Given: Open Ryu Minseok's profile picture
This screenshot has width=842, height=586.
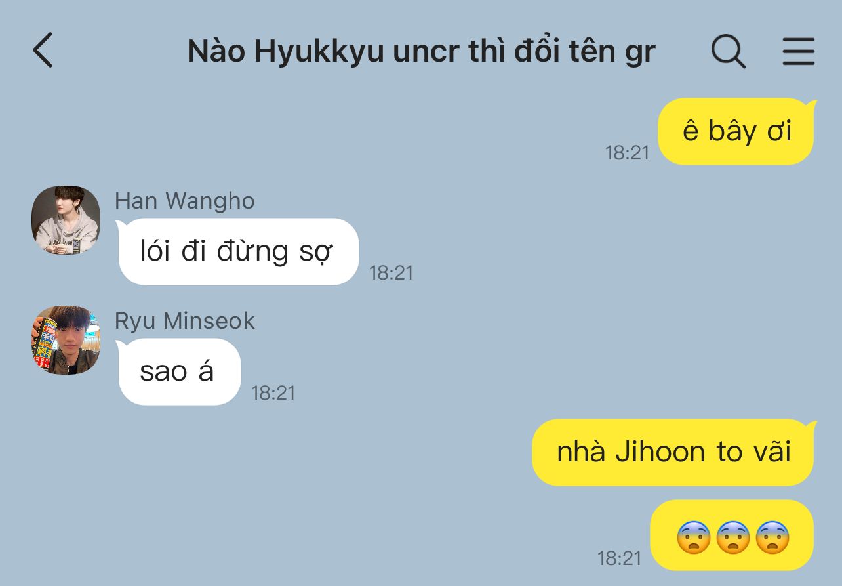Looking at the screenshot, I should [66, 340].
